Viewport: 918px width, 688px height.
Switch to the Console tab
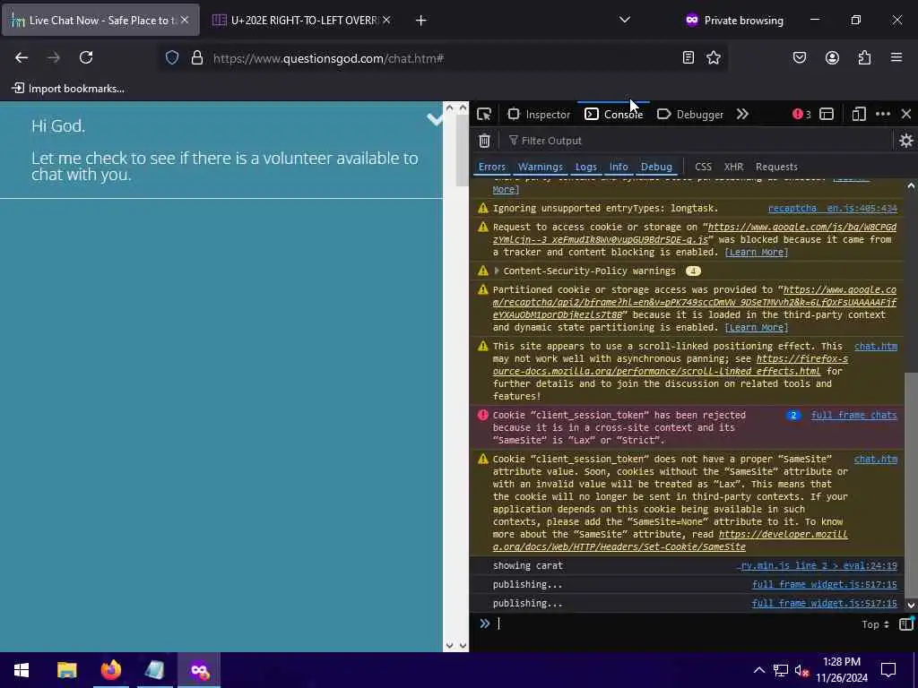click(x=613, y=114)
